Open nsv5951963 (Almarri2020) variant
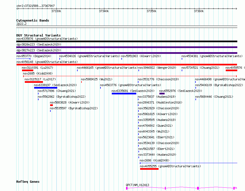This screenshot has height=191, width=245. [x=141, y=56]
